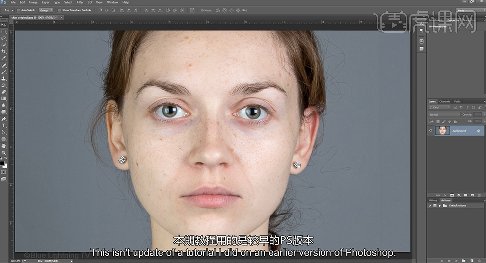Select the Rectangle shape tool

coord(4,139)
